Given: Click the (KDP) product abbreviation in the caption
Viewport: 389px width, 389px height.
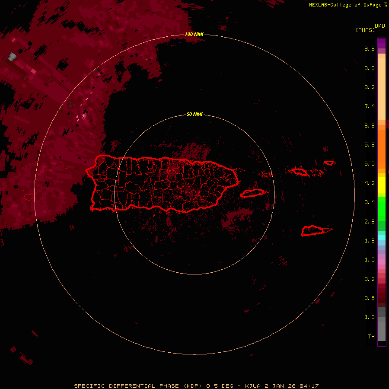Looking at the screenshot, I should 193,386.
